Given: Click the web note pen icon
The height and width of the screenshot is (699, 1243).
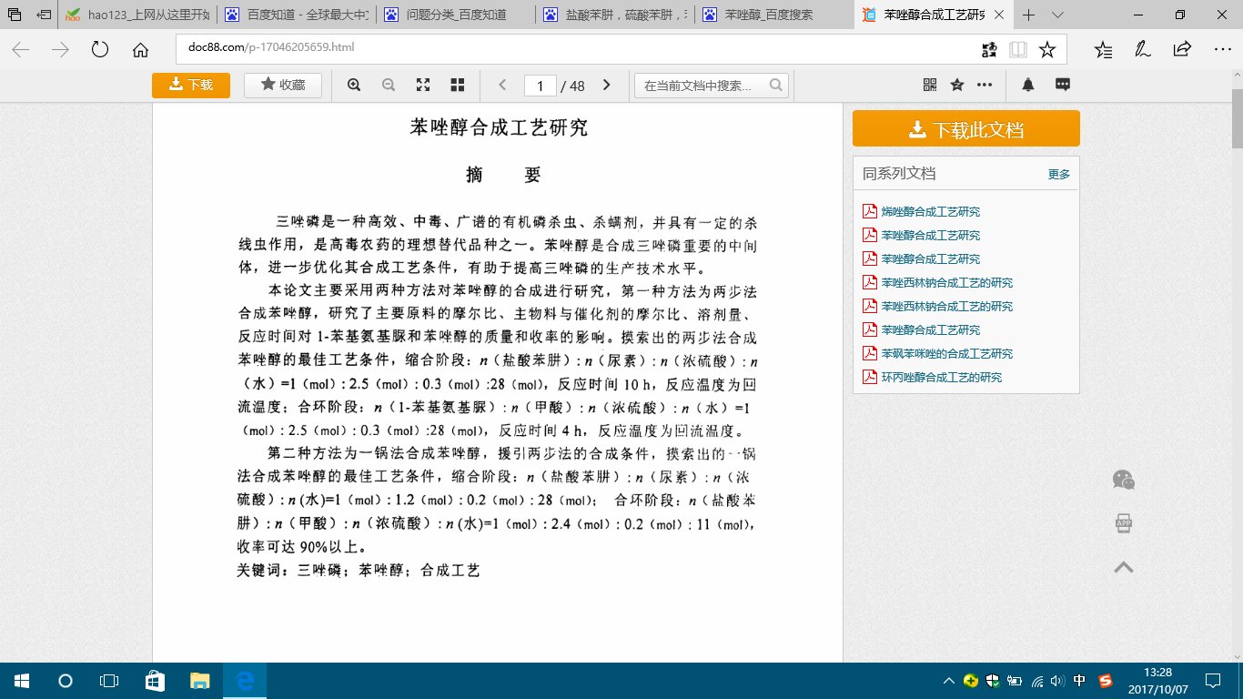Looking at the screenshot, I should pos(1143,50).
